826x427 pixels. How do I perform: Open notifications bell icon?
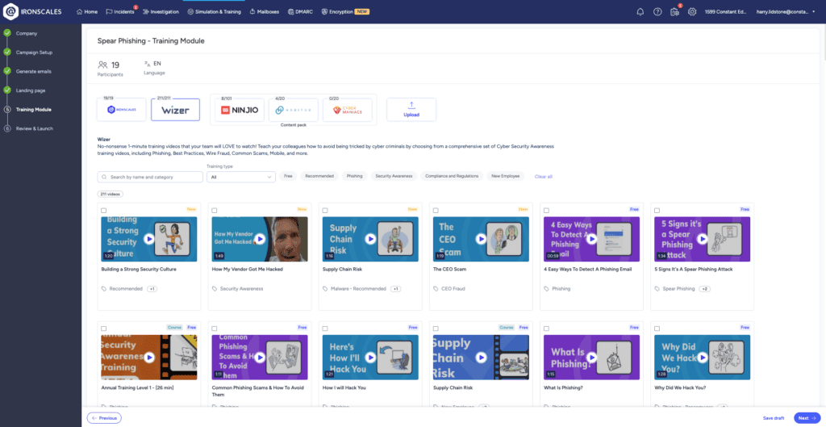coord(640,11)
